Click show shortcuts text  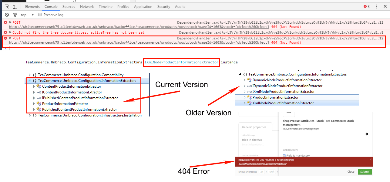[x=248, y=172]
